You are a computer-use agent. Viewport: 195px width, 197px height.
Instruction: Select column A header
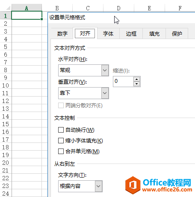point(27,8)
